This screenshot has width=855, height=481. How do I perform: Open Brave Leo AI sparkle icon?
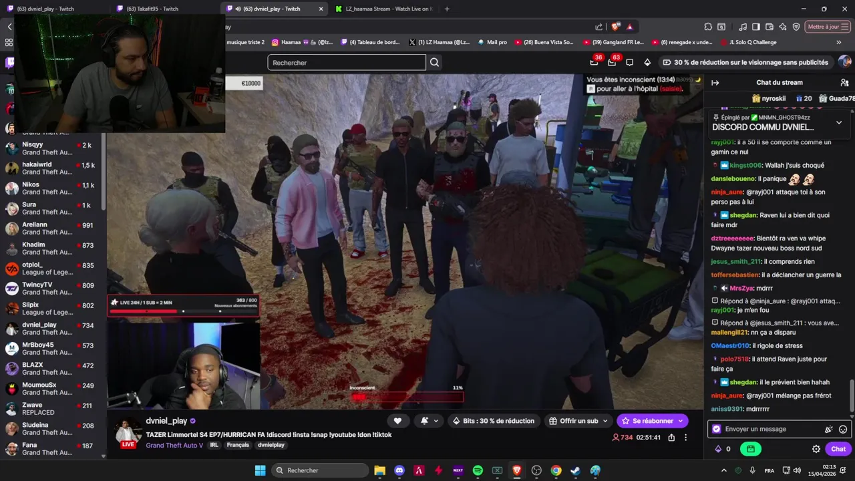pos(783,27)
